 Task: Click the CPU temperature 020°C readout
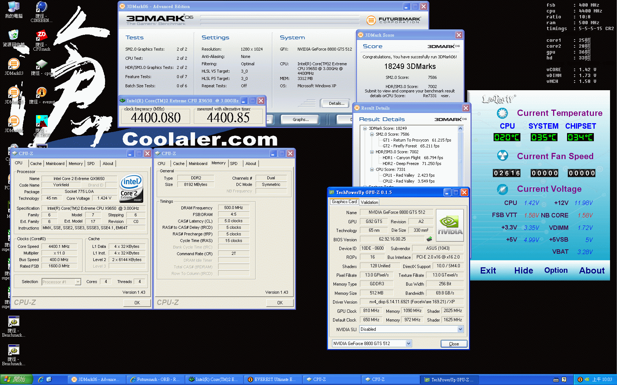[x=507, y=137]
